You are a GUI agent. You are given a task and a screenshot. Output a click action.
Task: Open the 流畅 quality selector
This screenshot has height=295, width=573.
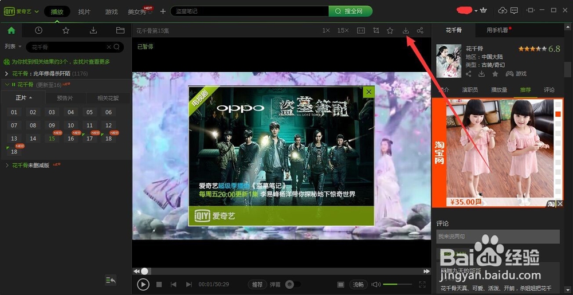358,285
